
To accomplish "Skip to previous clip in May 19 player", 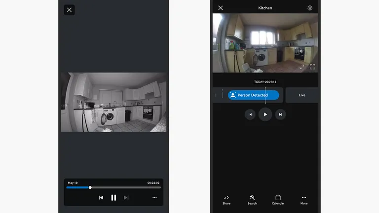I will pos(101,197).
